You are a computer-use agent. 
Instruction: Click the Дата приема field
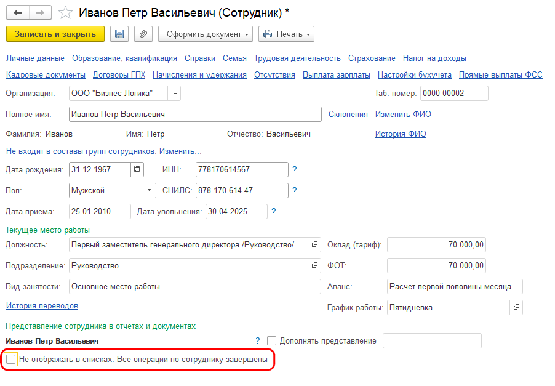click(100, 211)
